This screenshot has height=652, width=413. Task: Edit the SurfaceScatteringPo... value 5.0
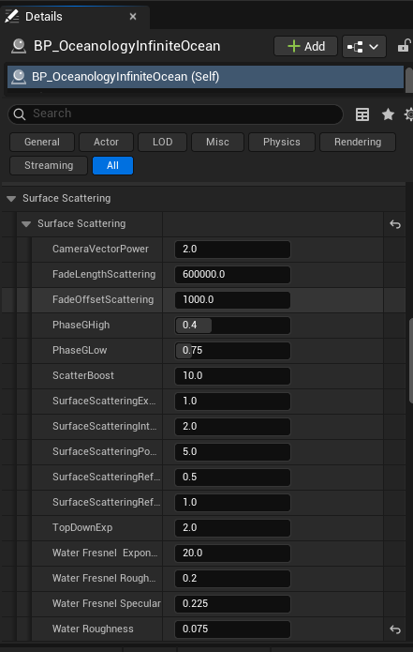pyautogui.click(x=232, y=452)
